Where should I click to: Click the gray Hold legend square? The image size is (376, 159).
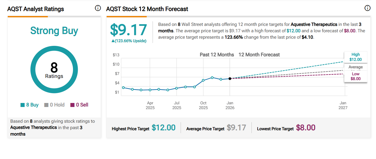[46, 105]
